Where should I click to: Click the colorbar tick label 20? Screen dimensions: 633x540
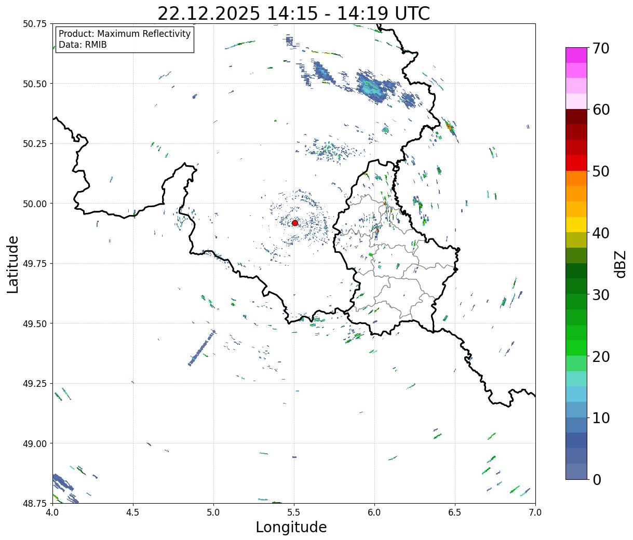601,356
